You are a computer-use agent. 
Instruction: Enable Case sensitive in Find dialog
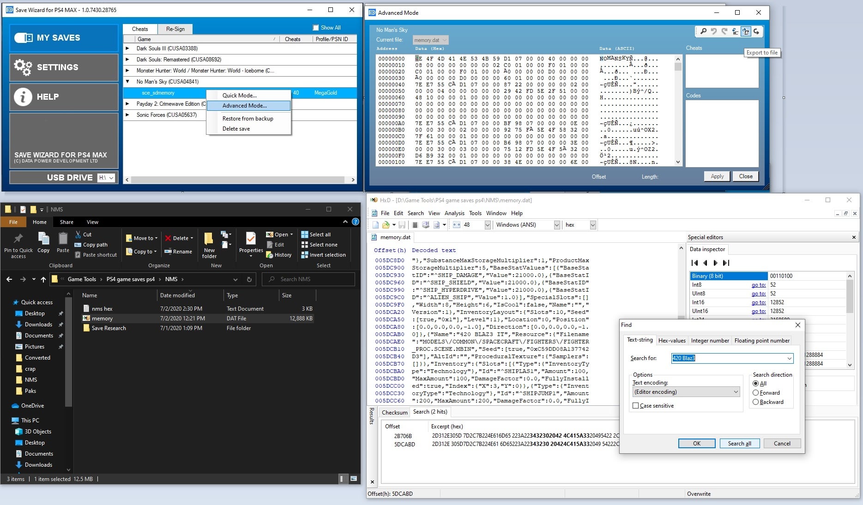click(x=636, y=406)
